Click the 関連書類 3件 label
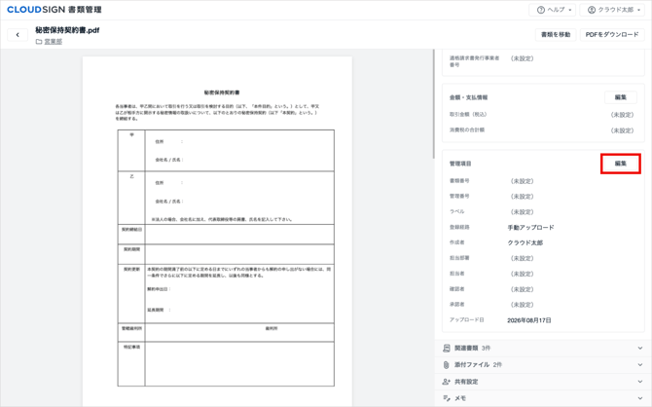 (472, 348)
